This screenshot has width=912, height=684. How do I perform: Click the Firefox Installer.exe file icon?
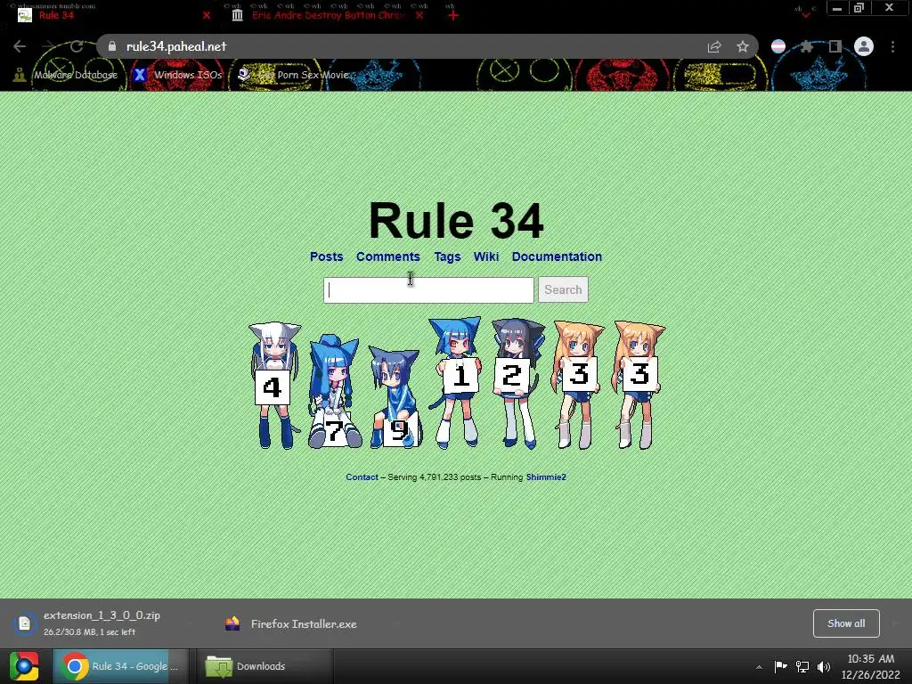pyautogui.click(x=232, y=623)
